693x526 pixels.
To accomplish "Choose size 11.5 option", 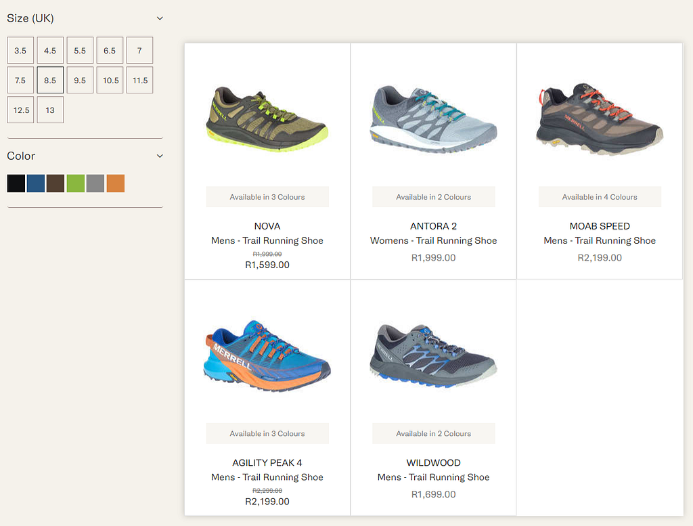I will click(139, 80).
